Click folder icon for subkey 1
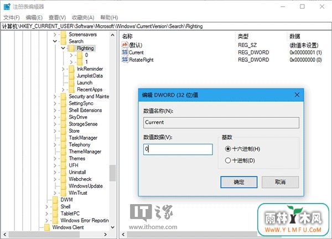 pos(80,62)
